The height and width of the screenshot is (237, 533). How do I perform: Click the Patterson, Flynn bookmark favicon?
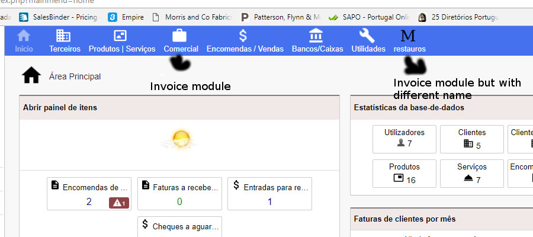coord(245,17)
